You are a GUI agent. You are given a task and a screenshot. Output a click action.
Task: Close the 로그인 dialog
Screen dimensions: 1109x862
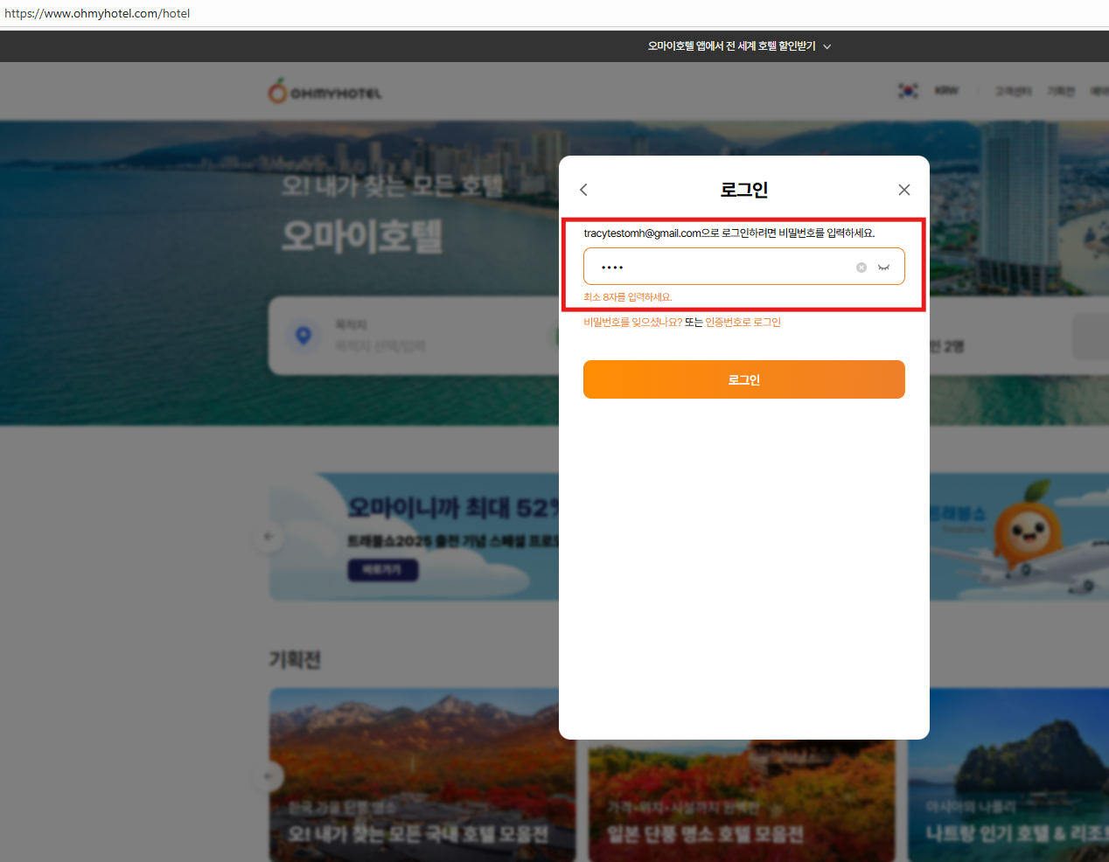(x=904, y=190)
